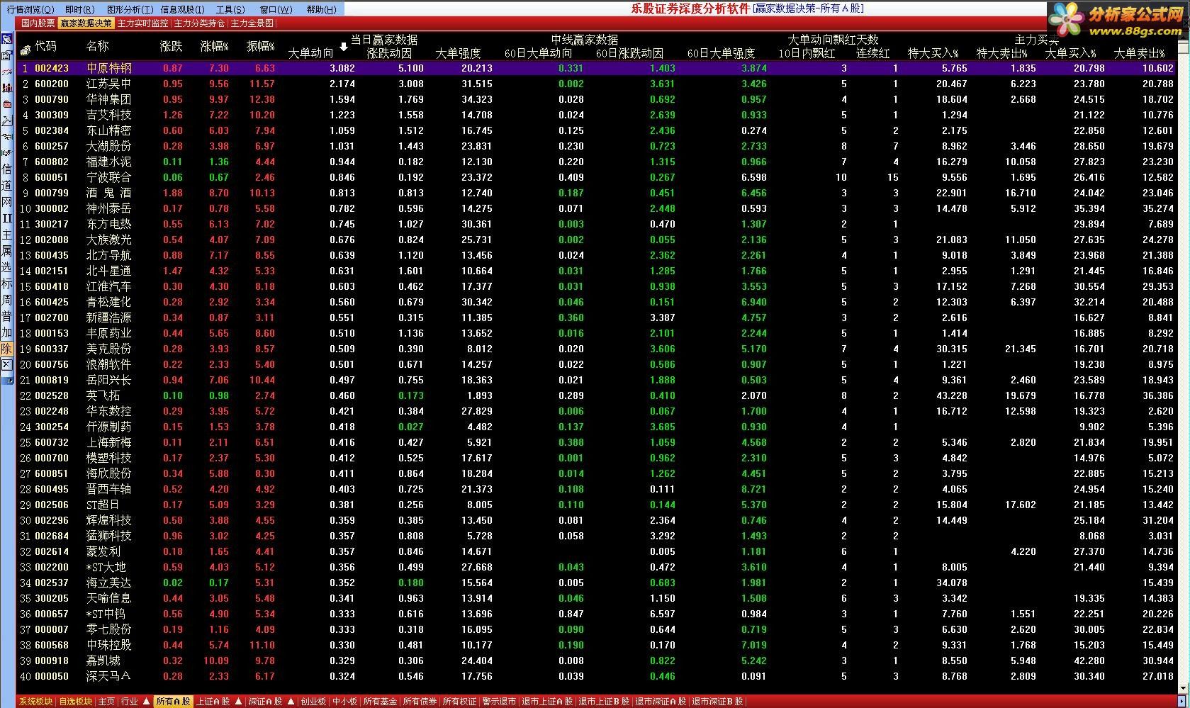This screenshot has height=708, width=1190.
Task: Click the crossed-box icon below 除 in sidebar
Action: click(6, 364)
